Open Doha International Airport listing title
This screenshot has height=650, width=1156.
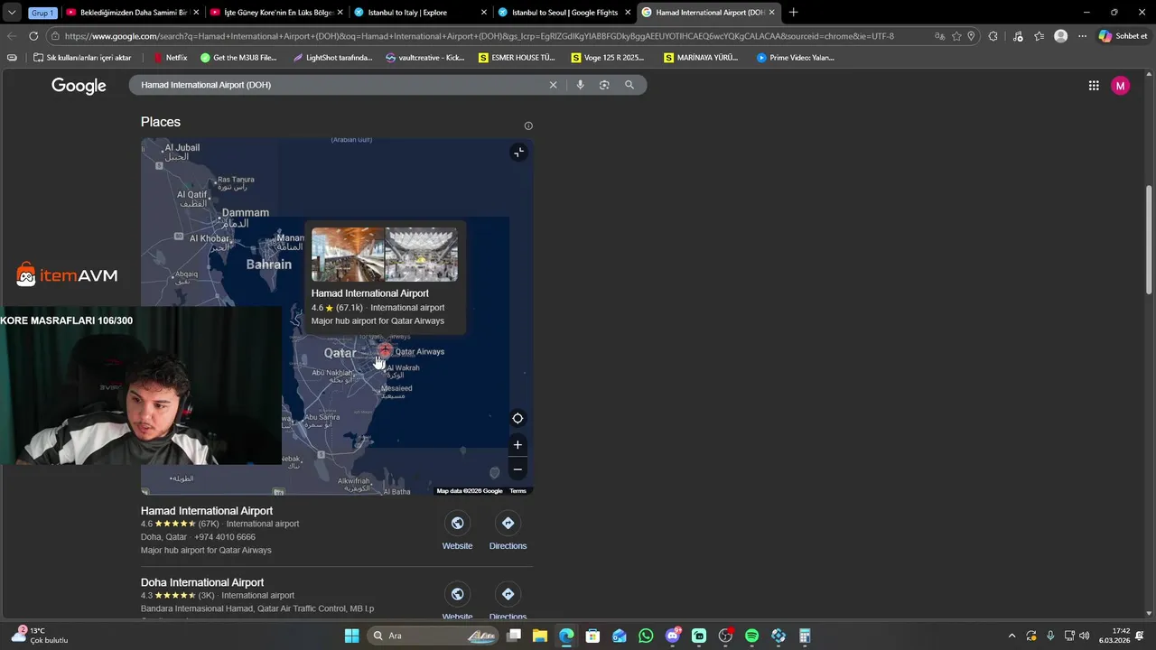[202, 582]
